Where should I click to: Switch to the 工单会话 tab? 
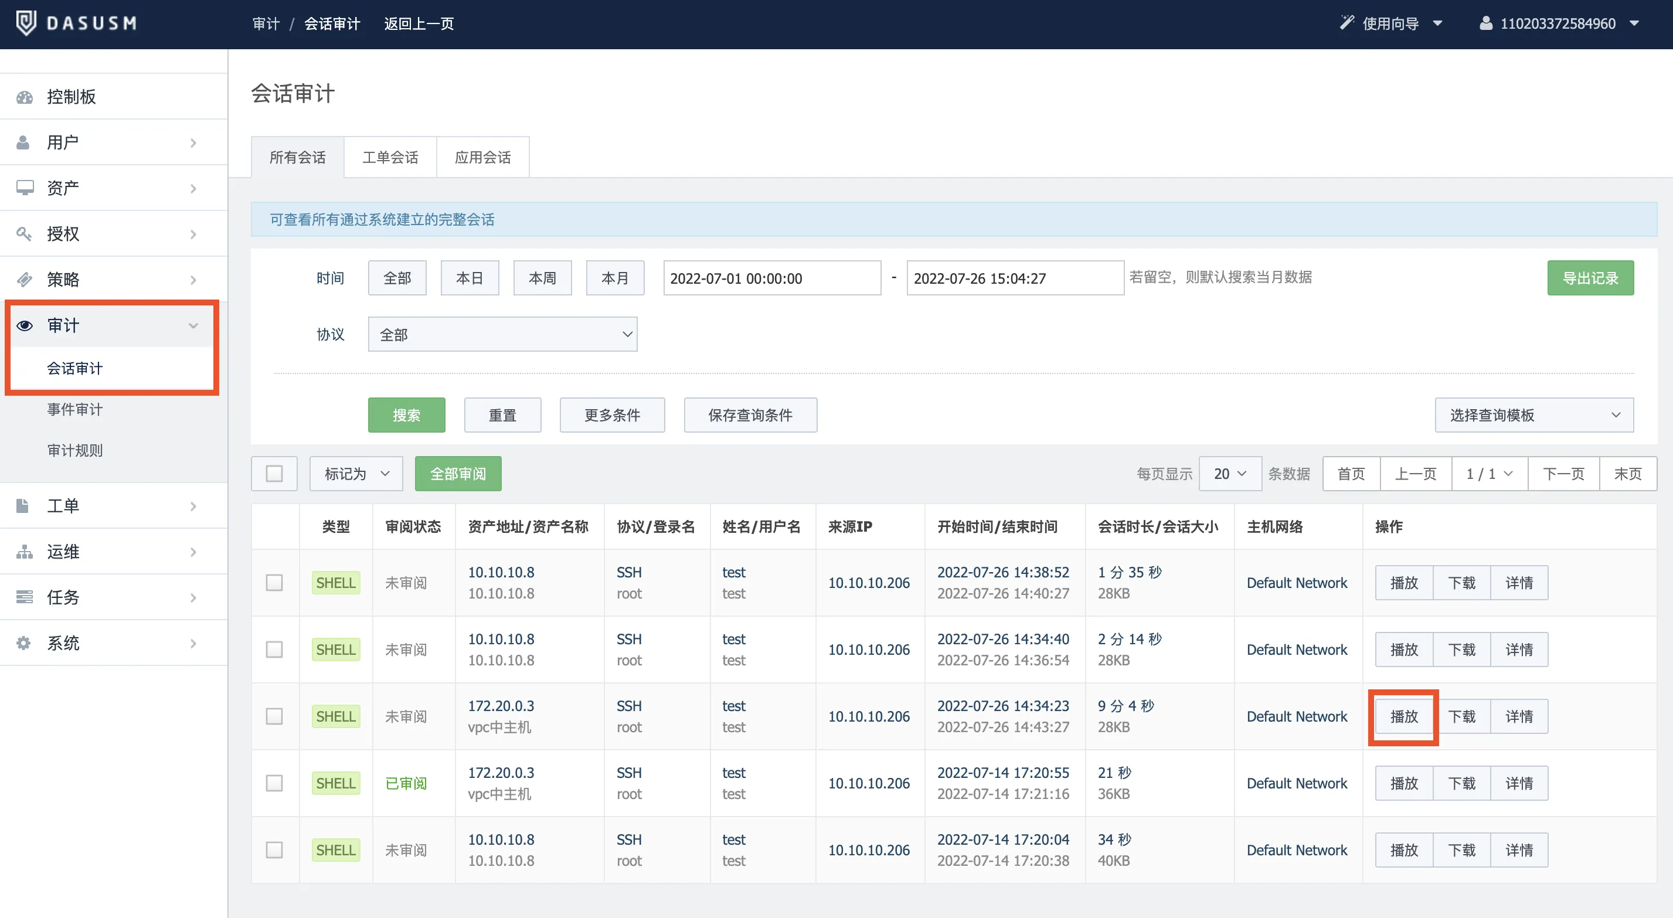point(390,157)
